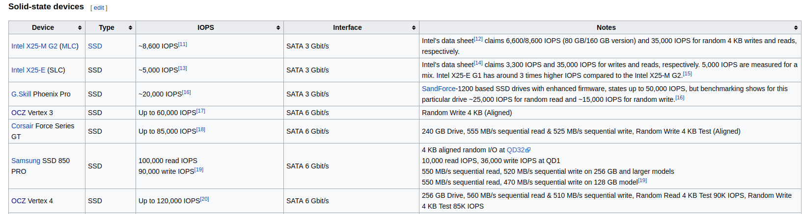Visit the G.Skill link
The height and width of the screenshot is (214, 804).
(21, 94)
